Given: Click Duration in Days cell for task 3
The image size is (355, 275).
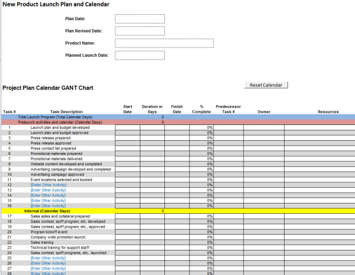Looking at the screenshot, I should pyautogui.click(x=152, y=138).
